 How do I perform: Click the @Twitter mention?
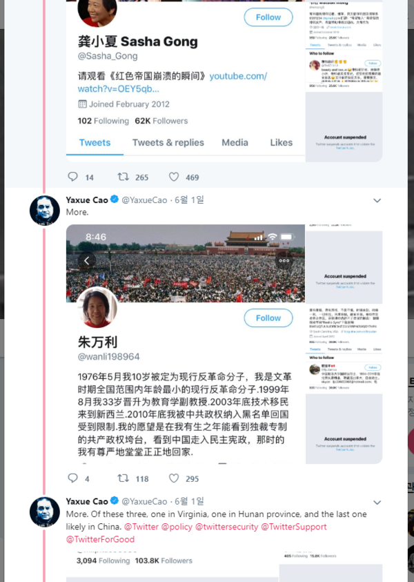141,527
